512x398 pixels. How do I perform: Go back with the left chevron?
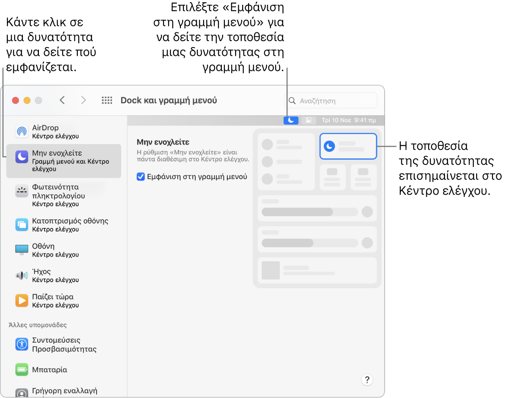tap(62, 100)
